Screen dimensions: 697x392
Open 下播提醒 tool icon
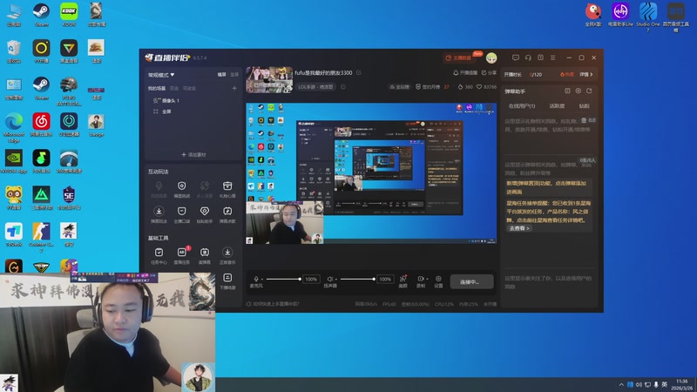(x=227, y=280)
